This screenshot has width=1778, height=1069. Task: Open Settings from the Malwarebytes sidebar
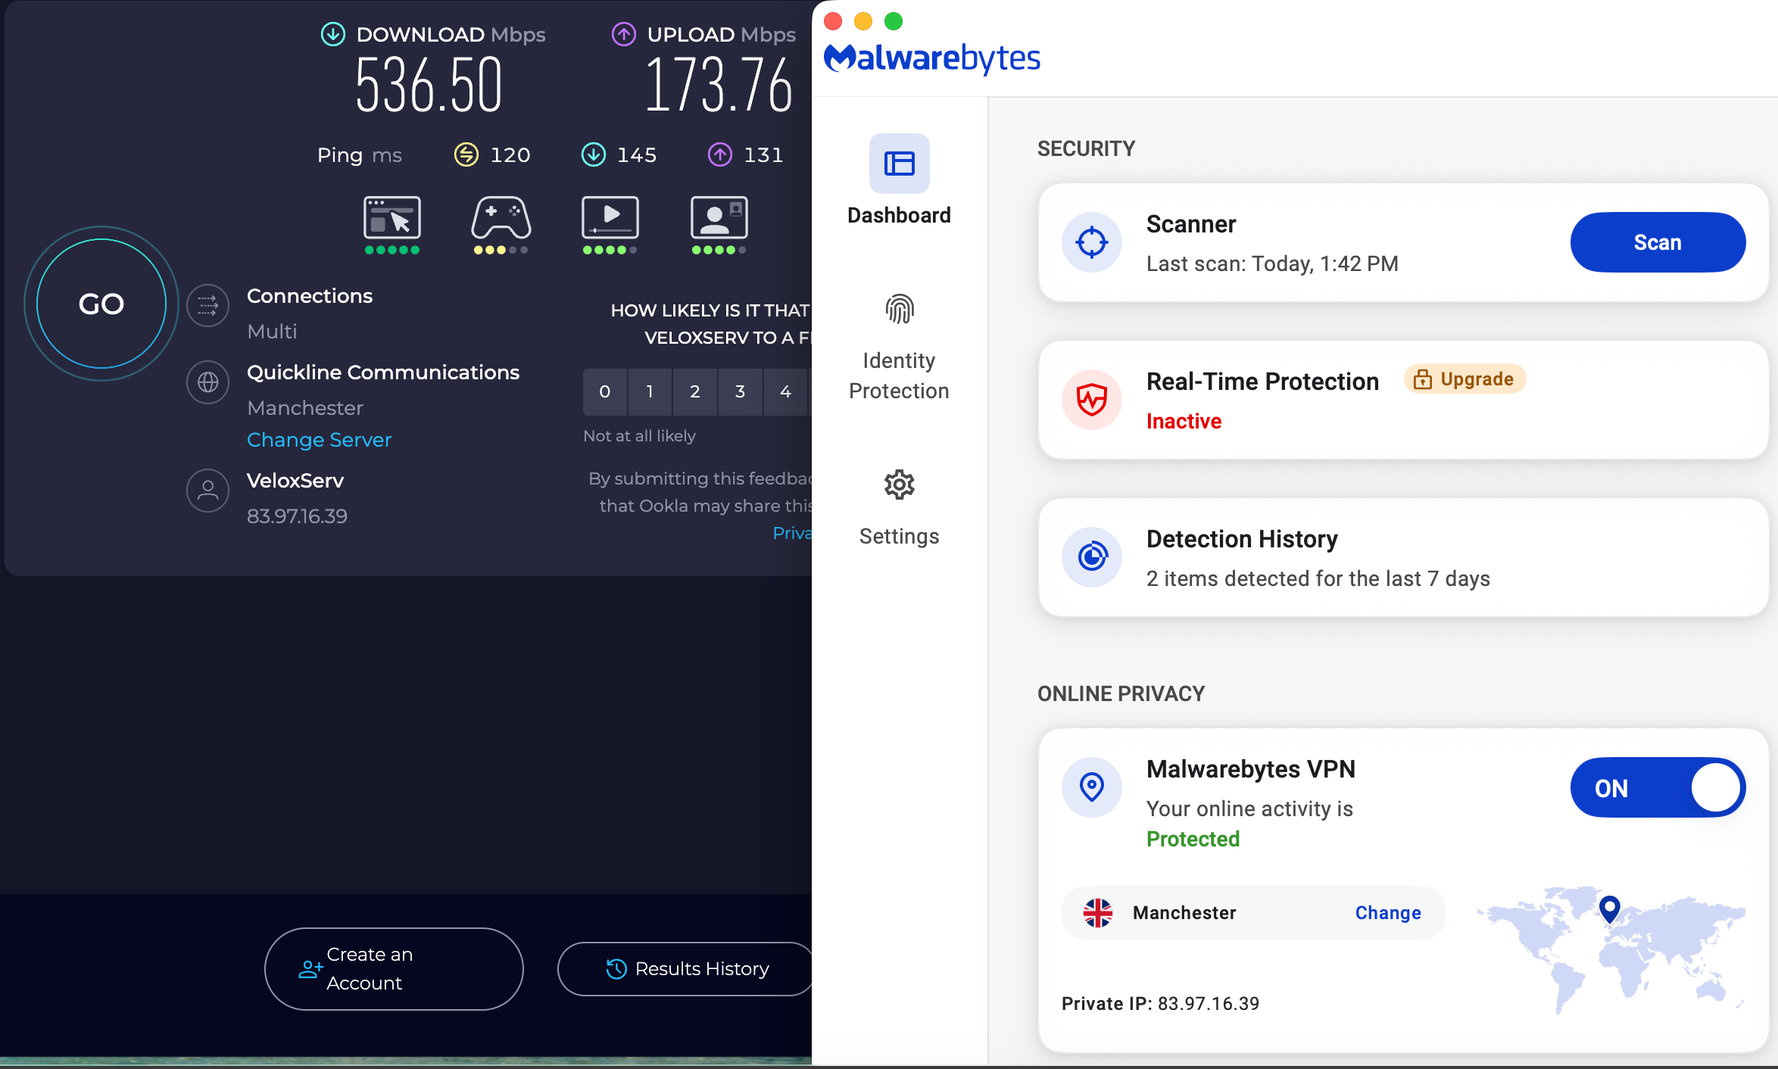click(898, 485)
